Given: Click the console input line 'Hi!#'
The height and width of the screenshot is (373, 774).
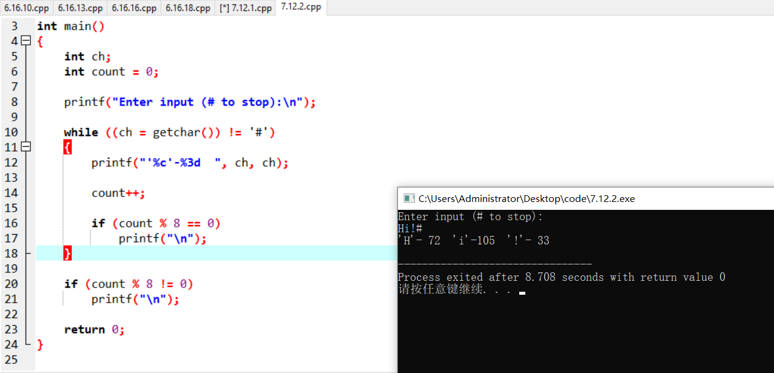Looking at the screenshot, I should pos(410,229).
